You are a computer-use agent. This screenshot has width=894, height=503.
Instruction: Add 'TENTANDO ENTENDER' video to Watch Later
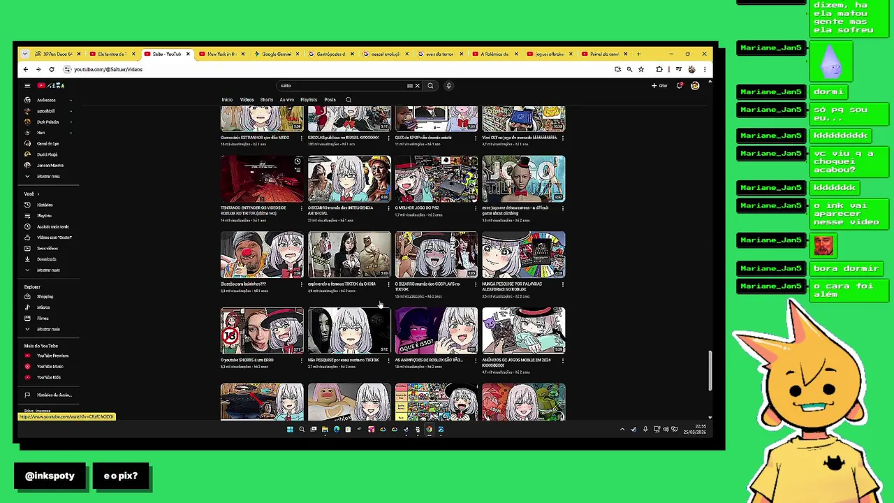298,161
